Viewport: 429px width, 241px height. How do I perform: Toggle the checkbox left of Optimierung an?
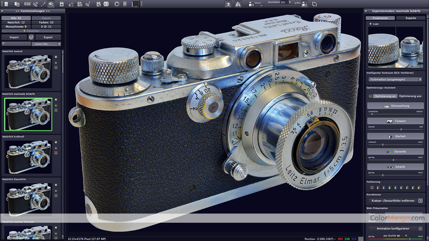click(x=370, y=96)
